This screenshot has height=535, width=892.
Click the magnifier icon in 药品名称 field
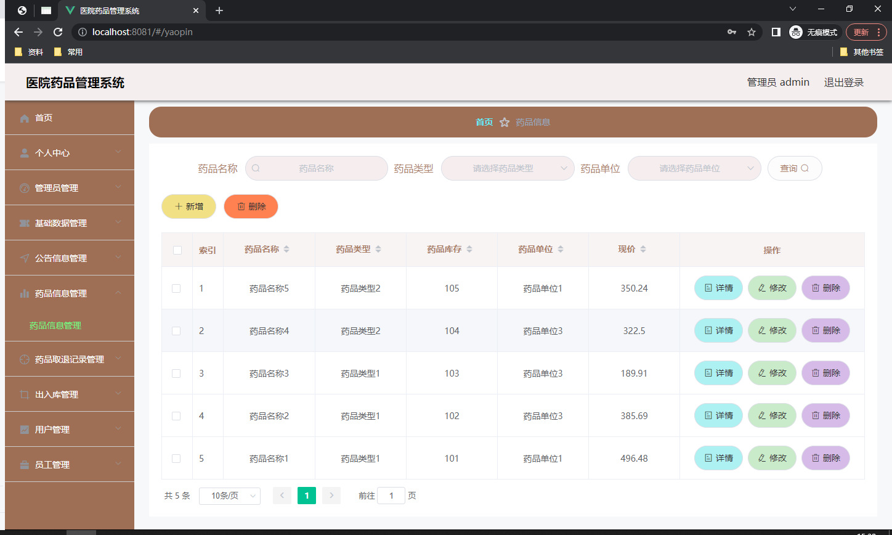(256, 168)
